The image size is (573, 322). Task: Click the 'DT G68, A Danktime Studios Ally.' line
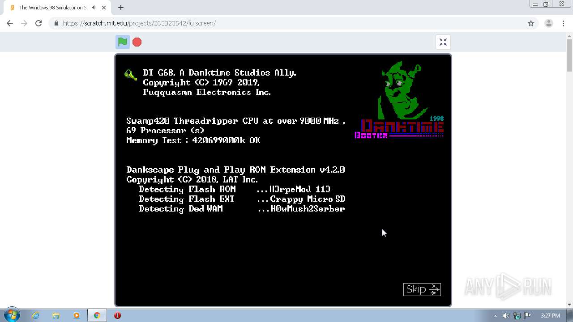pos(220,73)
